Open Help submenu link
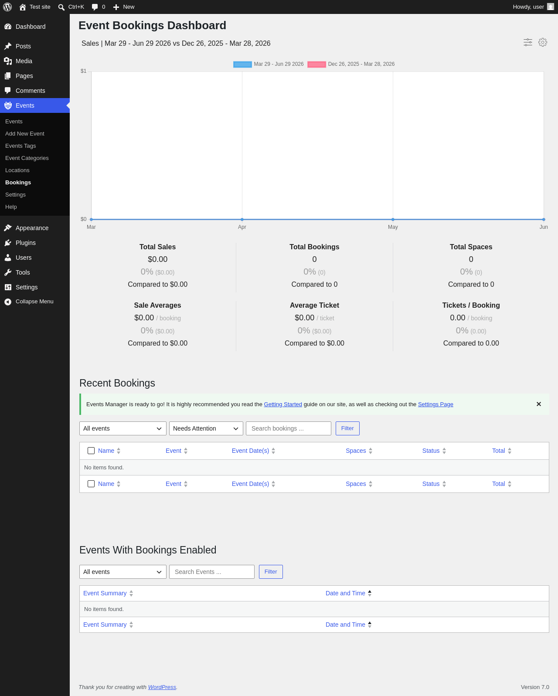The image size is (558, 696). 11,207
